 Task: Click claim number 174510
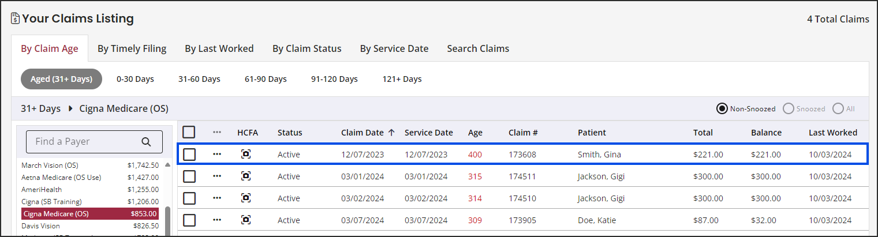pos(522,198)
